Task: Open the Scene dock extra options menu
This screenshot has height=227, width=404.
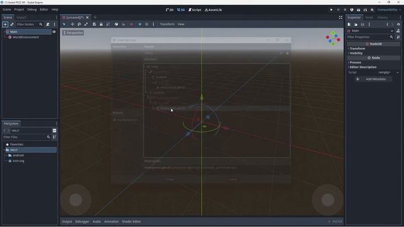Action: (54, 25)
